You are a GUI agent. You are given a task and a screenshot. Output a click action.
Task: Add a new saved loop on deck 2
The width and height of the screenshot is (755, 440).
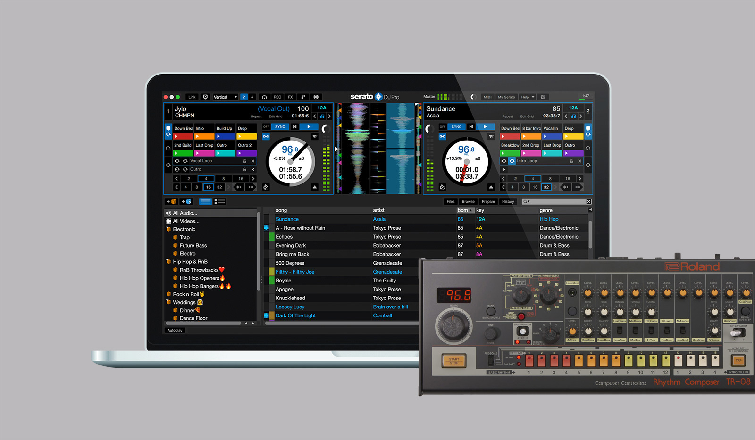point(504,169)
